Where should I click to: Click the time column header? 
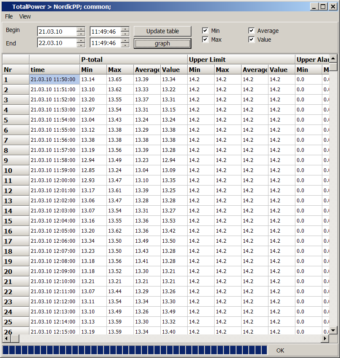click(x=54, y=70)
